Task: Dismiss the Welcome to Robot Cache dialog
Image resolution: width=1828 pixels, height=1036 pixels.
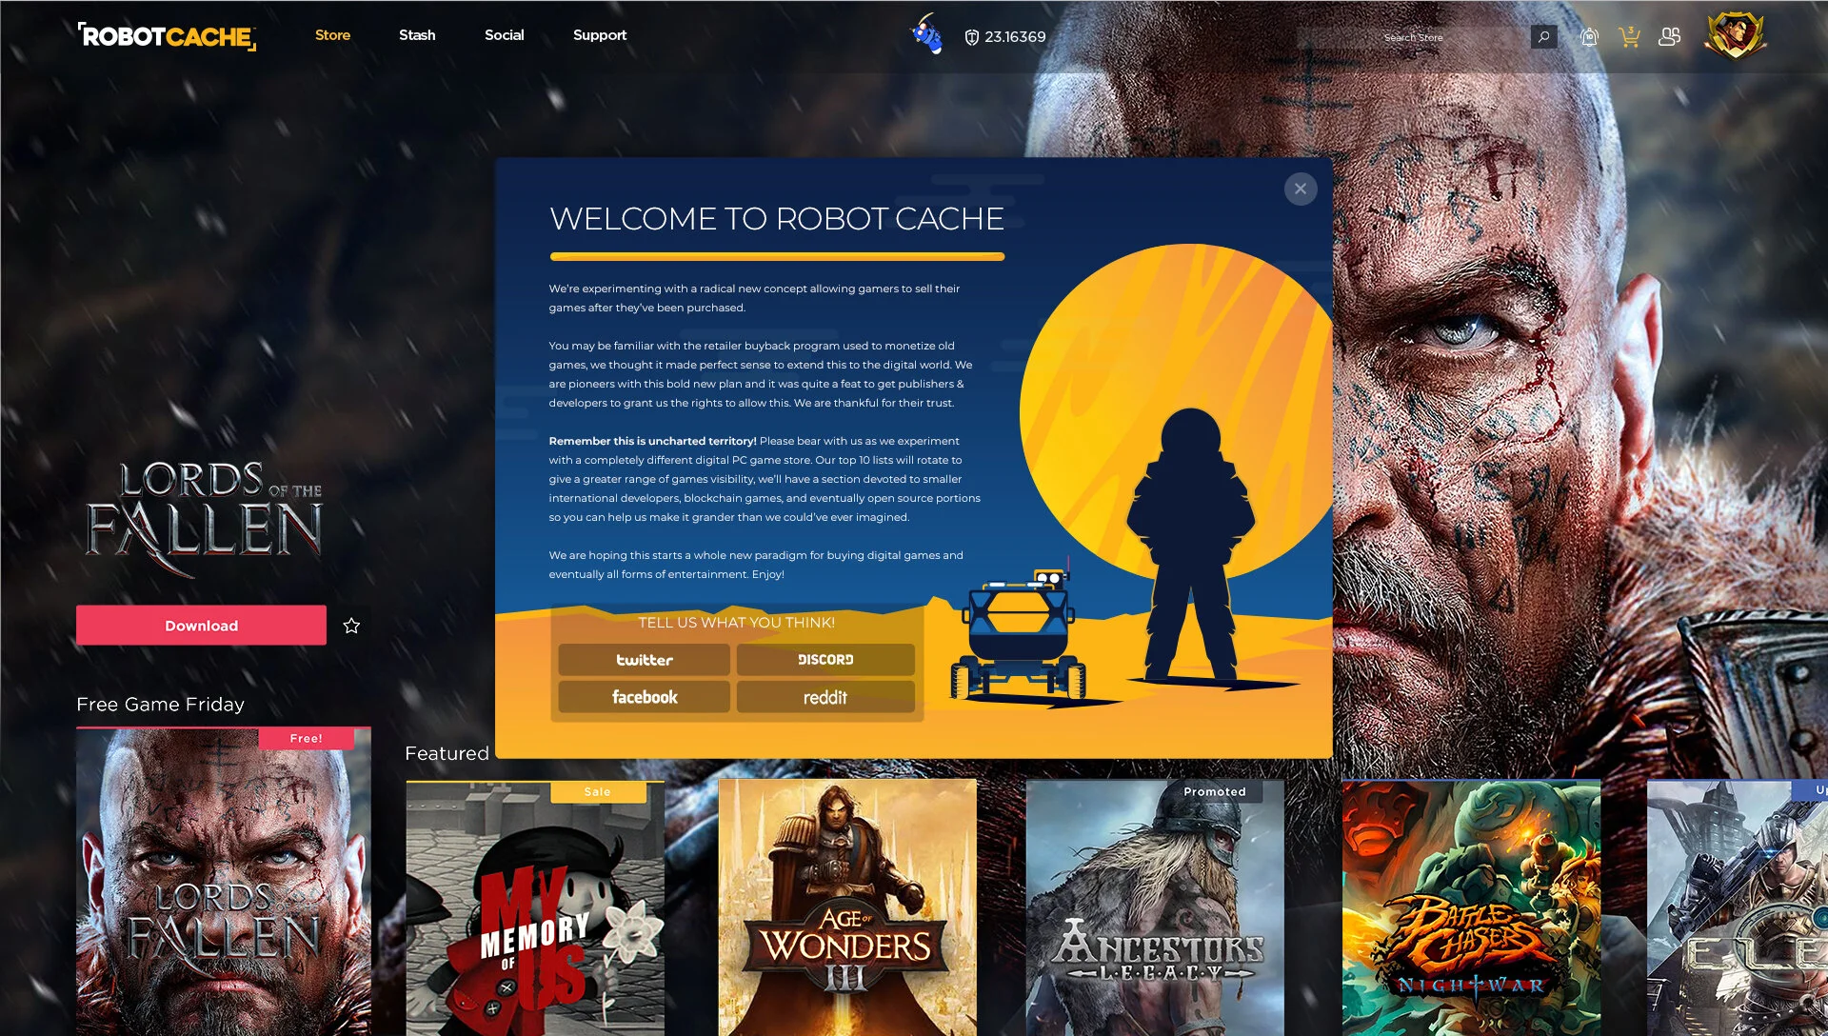Action: point(1301,189)
